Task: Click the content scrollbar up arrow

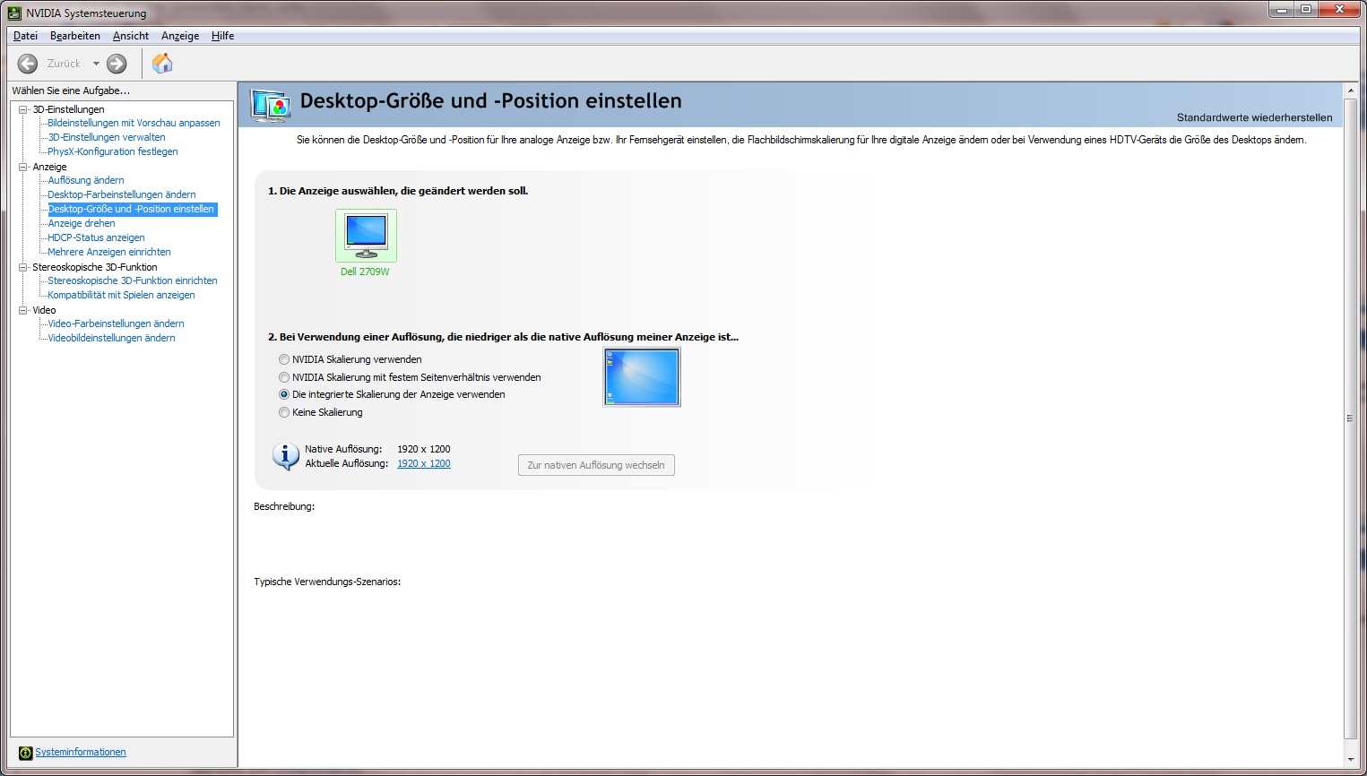Action: point(1350,91)
